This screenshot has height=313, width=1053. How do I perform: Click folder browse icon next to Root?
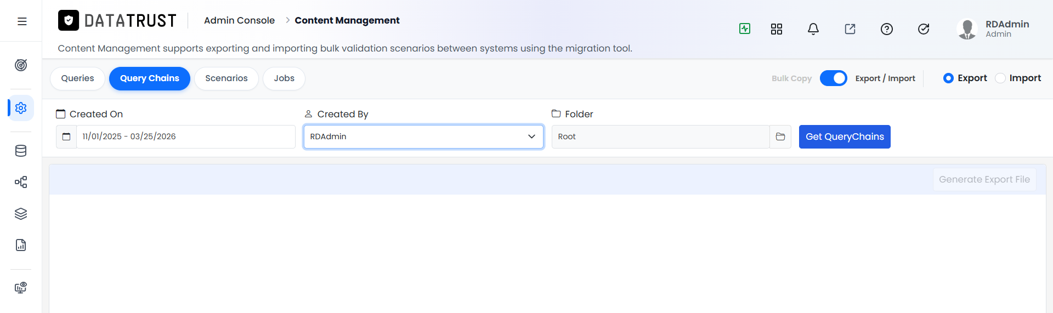[780, 136]
